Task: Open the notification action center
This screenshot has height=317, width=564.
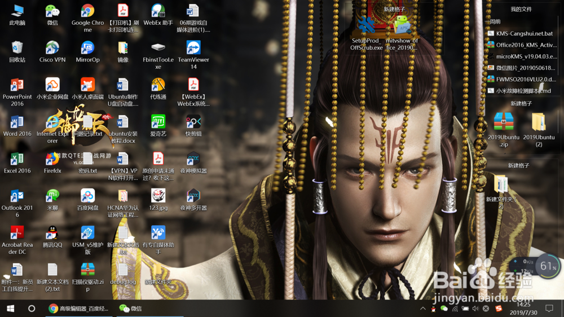Action: point(549,309)
